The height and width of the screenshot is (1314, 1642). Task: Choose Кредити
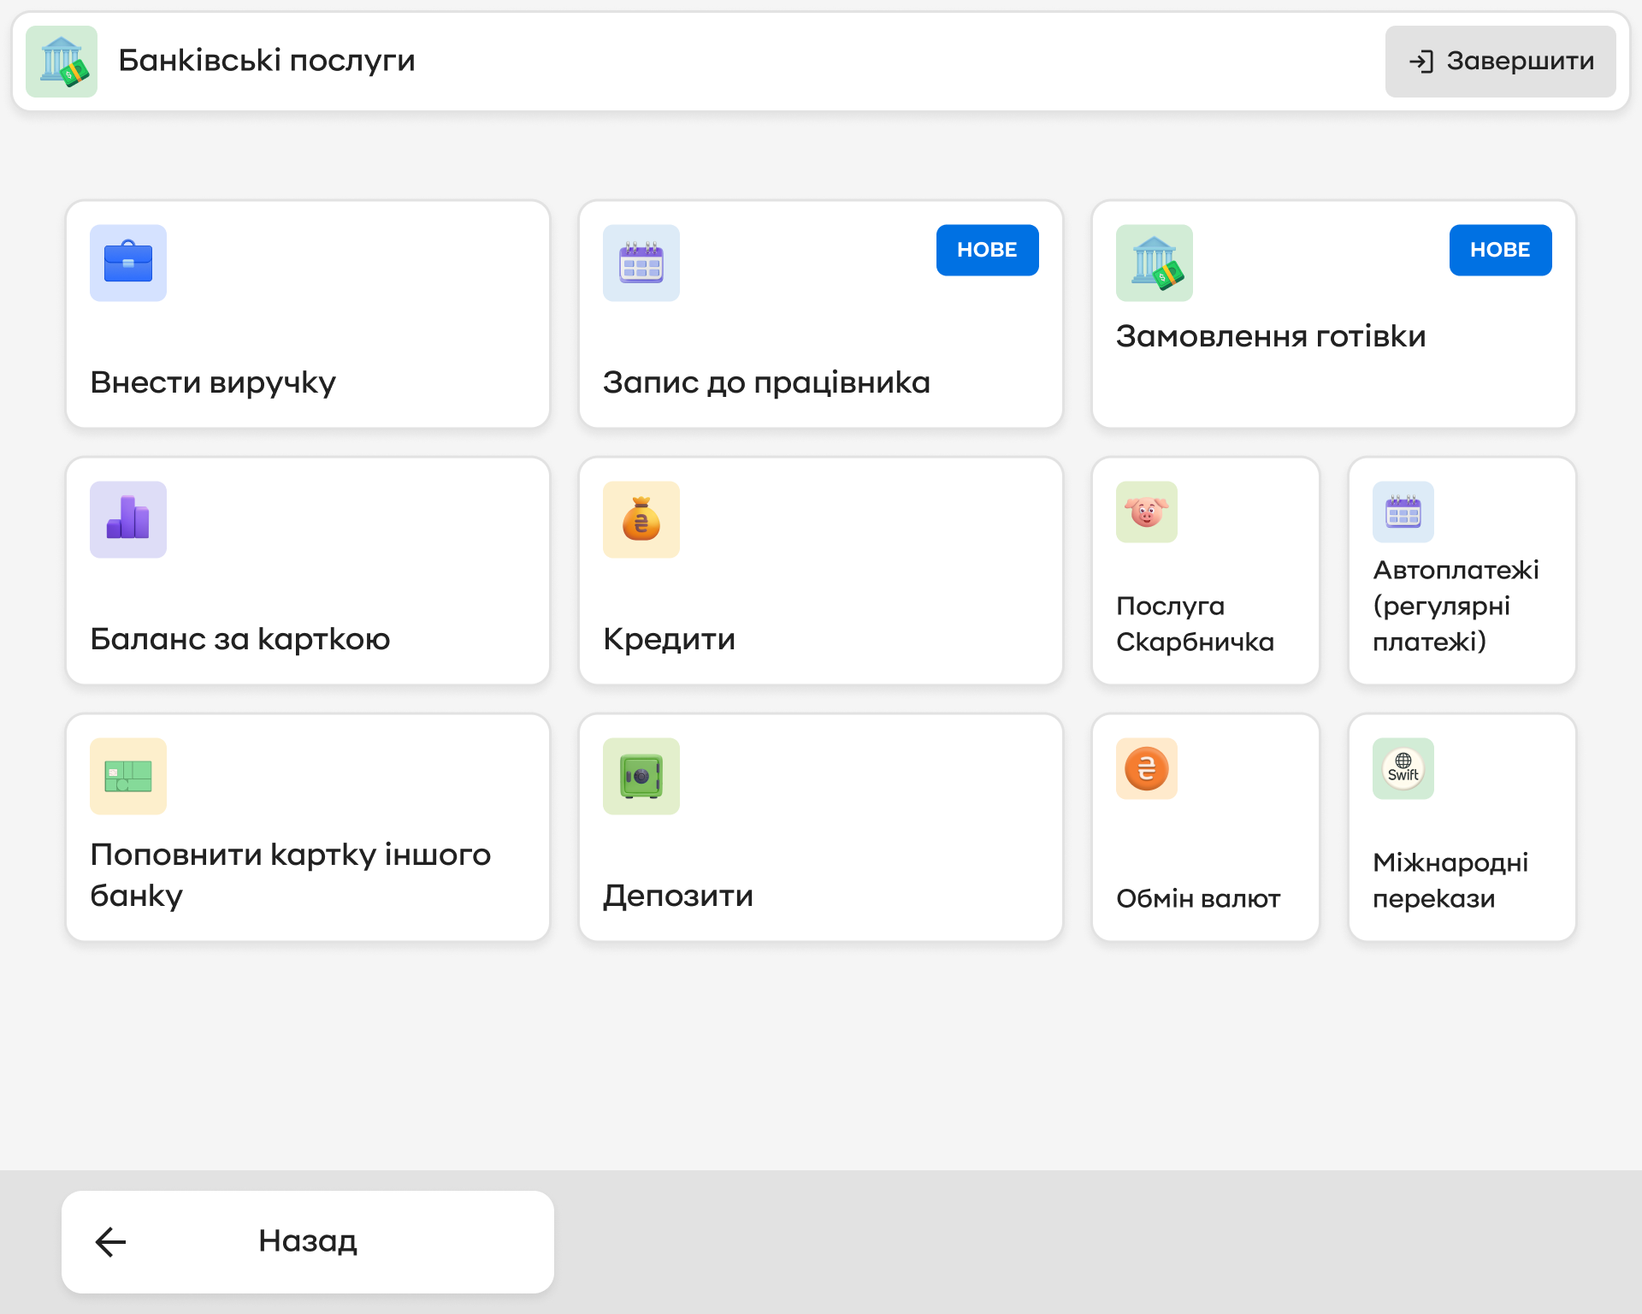[x=821, y=571]
